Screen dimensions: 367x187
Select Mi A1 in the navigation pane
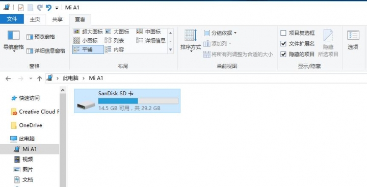(x=30, y=149)
